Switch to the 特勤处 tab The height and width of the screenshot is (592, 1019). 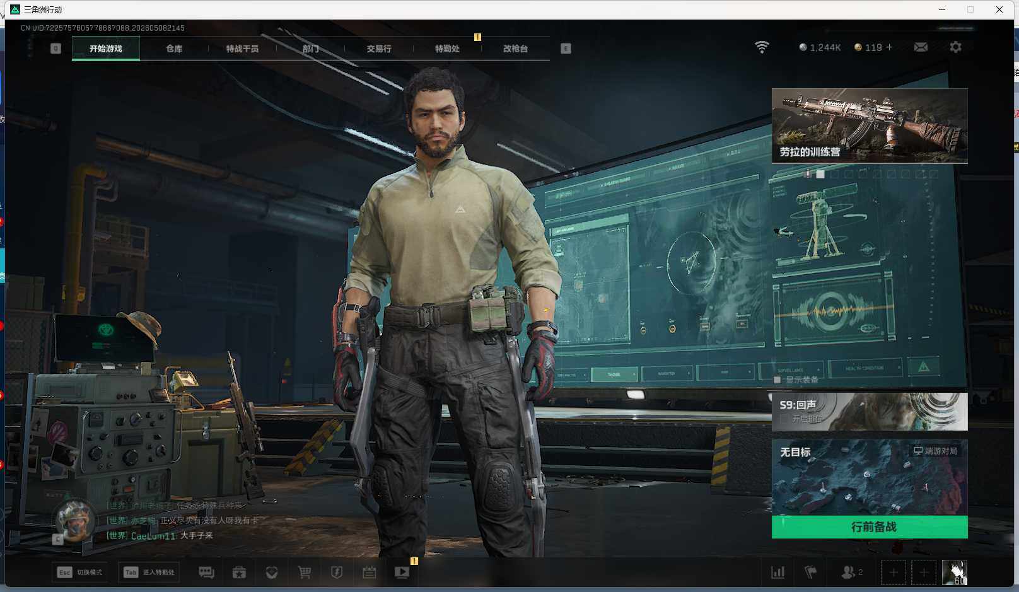(447, 49)
